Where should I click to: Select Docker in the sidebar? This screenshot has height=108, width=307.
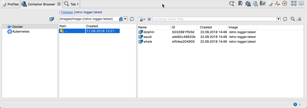tap(18, 27)
